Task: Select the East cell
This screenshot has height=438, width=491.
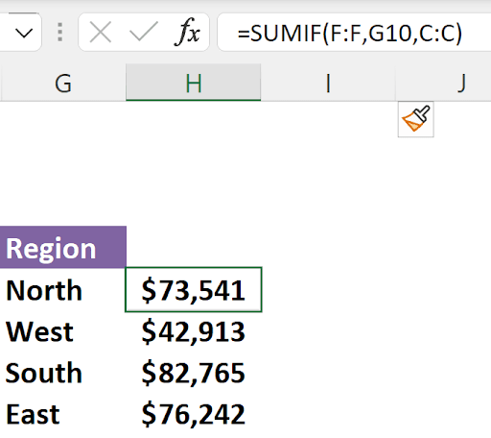Action: pyautogui.click(x=63, y=414)
